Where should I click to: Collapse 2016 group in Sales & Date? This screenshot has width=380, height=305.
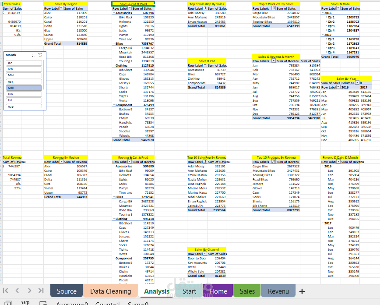[x=323, y=13]
